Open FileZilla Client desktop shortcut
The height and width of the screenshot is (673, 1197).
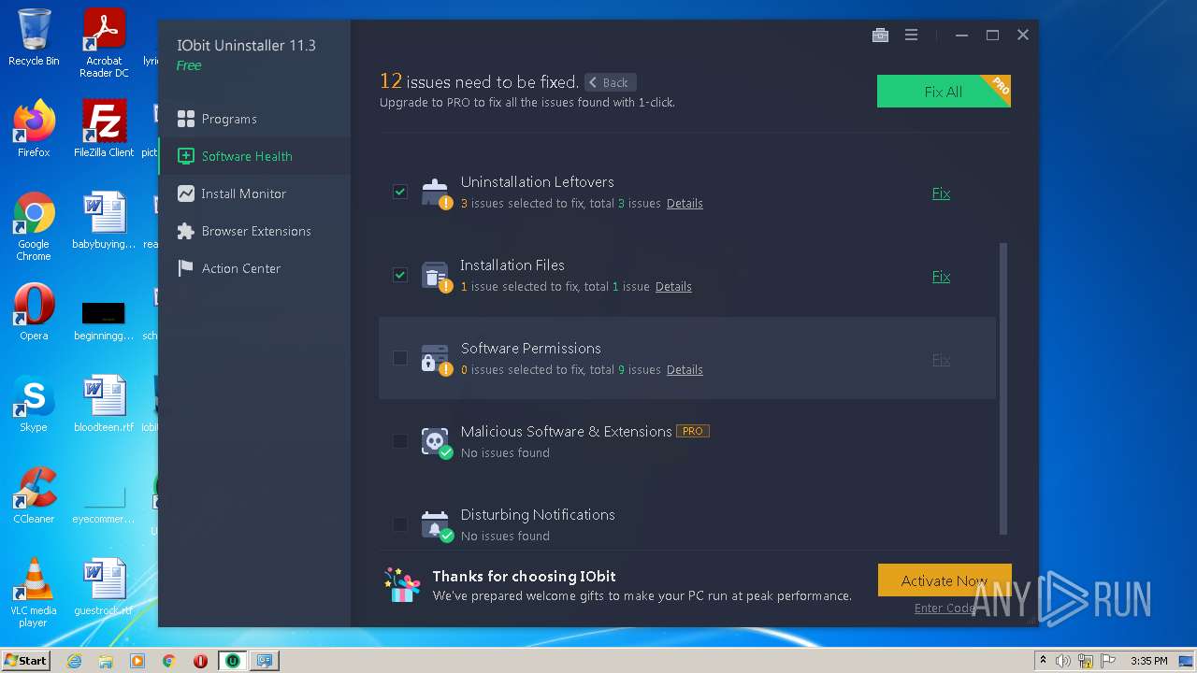point(104,129)
